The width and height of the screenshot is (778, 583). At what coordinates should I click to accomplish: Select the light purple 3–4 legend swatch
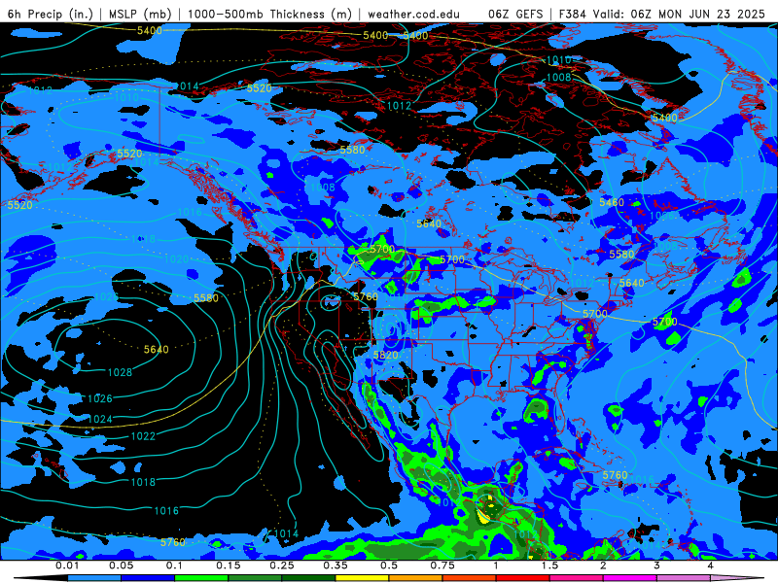tap(684, 578)
